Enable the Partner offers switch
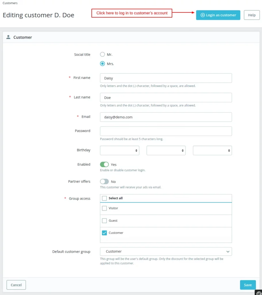The height and width of the screenshot is (295, 262). (104, 181)
